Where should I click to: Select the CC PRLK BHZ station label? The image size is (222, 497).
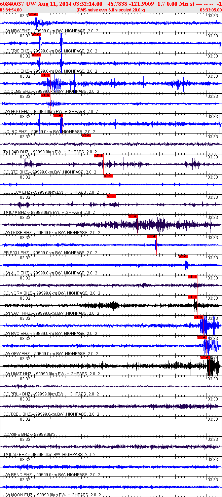click(x=52, y=394)
